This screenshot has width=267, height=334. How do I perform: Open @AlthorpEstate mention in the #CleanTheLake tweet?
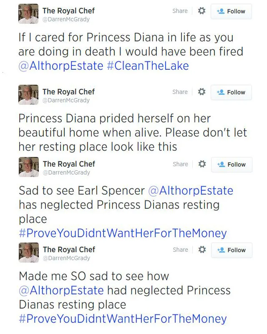pyautogui.click(x=60, y=66)
